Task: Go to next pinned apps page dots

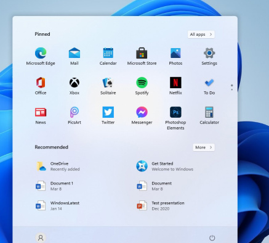Action: [232, 87]
